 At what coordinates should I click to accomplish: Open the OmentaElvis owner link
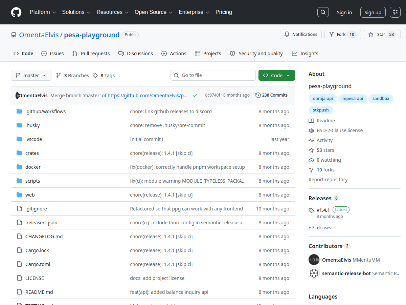click(39, 35)
